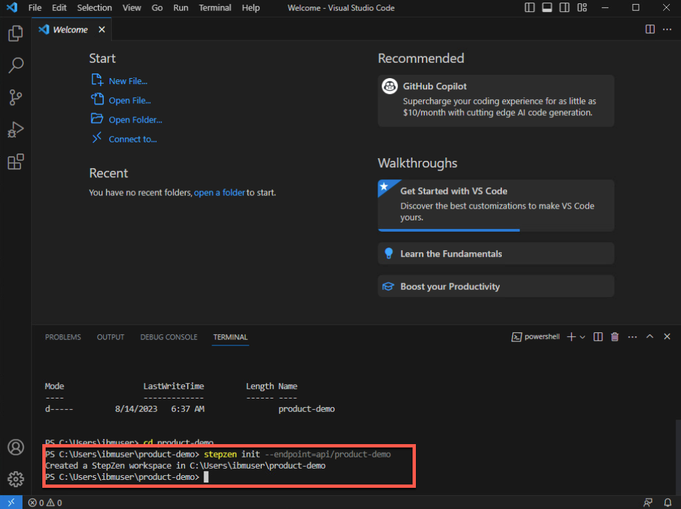
Task: Open the Search view icon
Action: click(x=16, y=65)
